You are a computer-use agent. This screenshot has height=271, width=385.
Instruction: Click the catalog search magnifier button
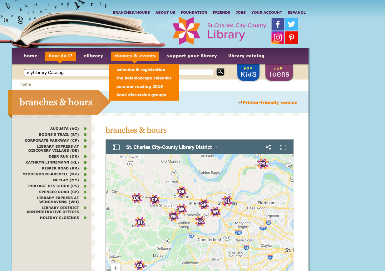220,72
